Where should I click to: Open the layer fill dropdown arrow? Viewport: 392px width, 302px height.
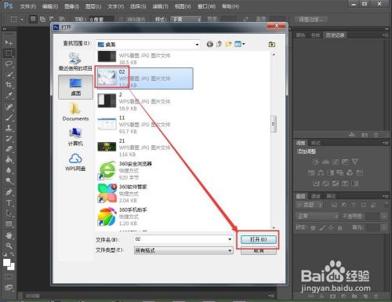click(384, 228)
